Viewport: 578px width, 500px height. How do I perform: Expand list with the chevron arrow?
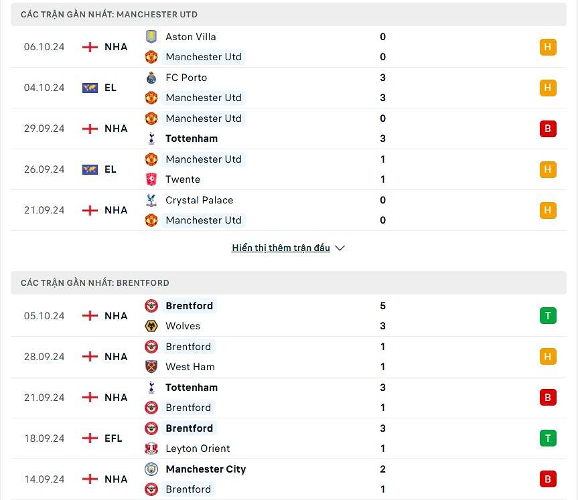(340, 248)
